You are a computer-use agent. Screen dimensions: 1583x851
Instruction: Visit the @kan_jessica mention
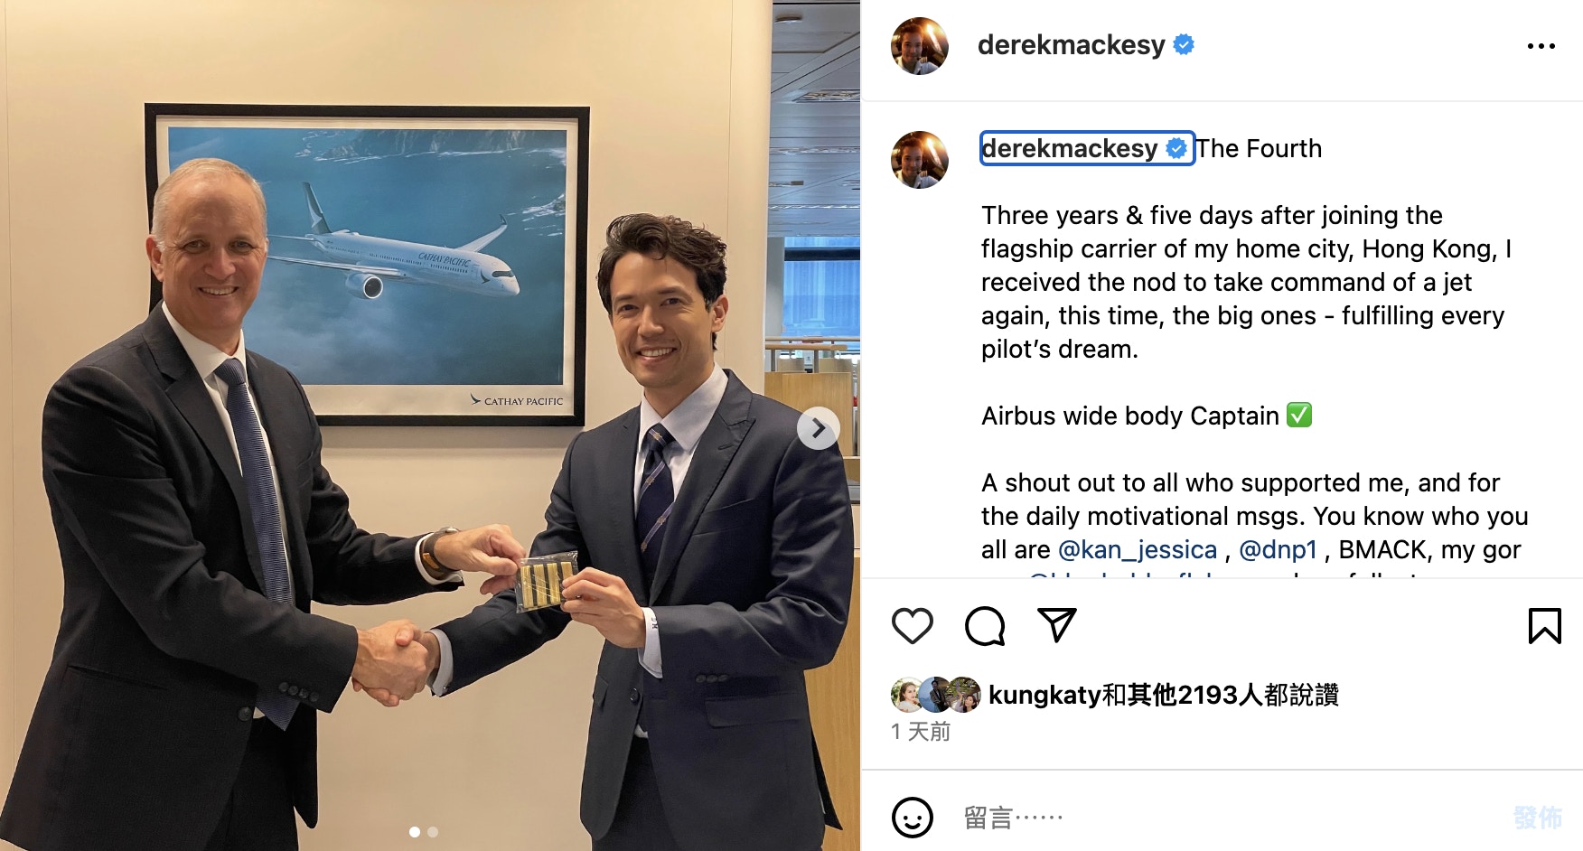click(1138, 549)
